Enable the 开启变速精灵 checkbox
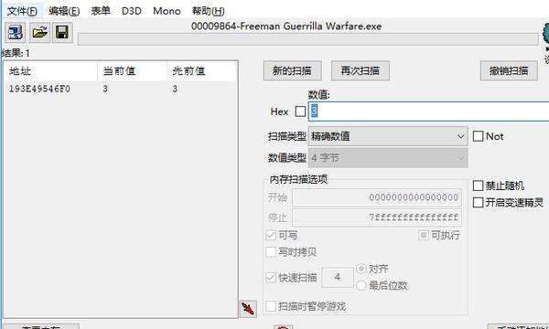The width and height of the screenshot is (549, 329). [x=478, y=202]
